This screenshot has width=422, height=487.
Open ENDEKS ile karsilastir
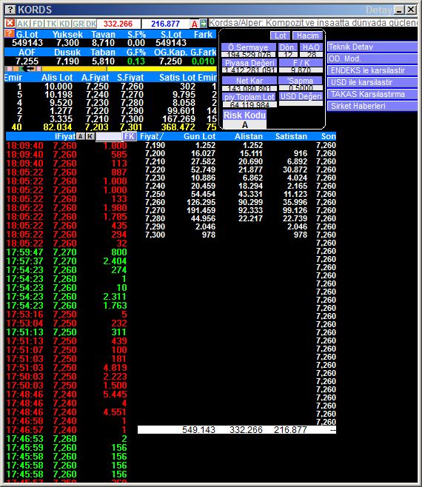pyautogui.click(x=372, y=70)
